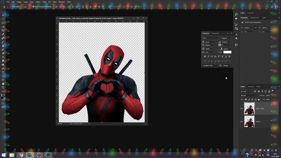Select the Hand tool

[x=3, y=84]
